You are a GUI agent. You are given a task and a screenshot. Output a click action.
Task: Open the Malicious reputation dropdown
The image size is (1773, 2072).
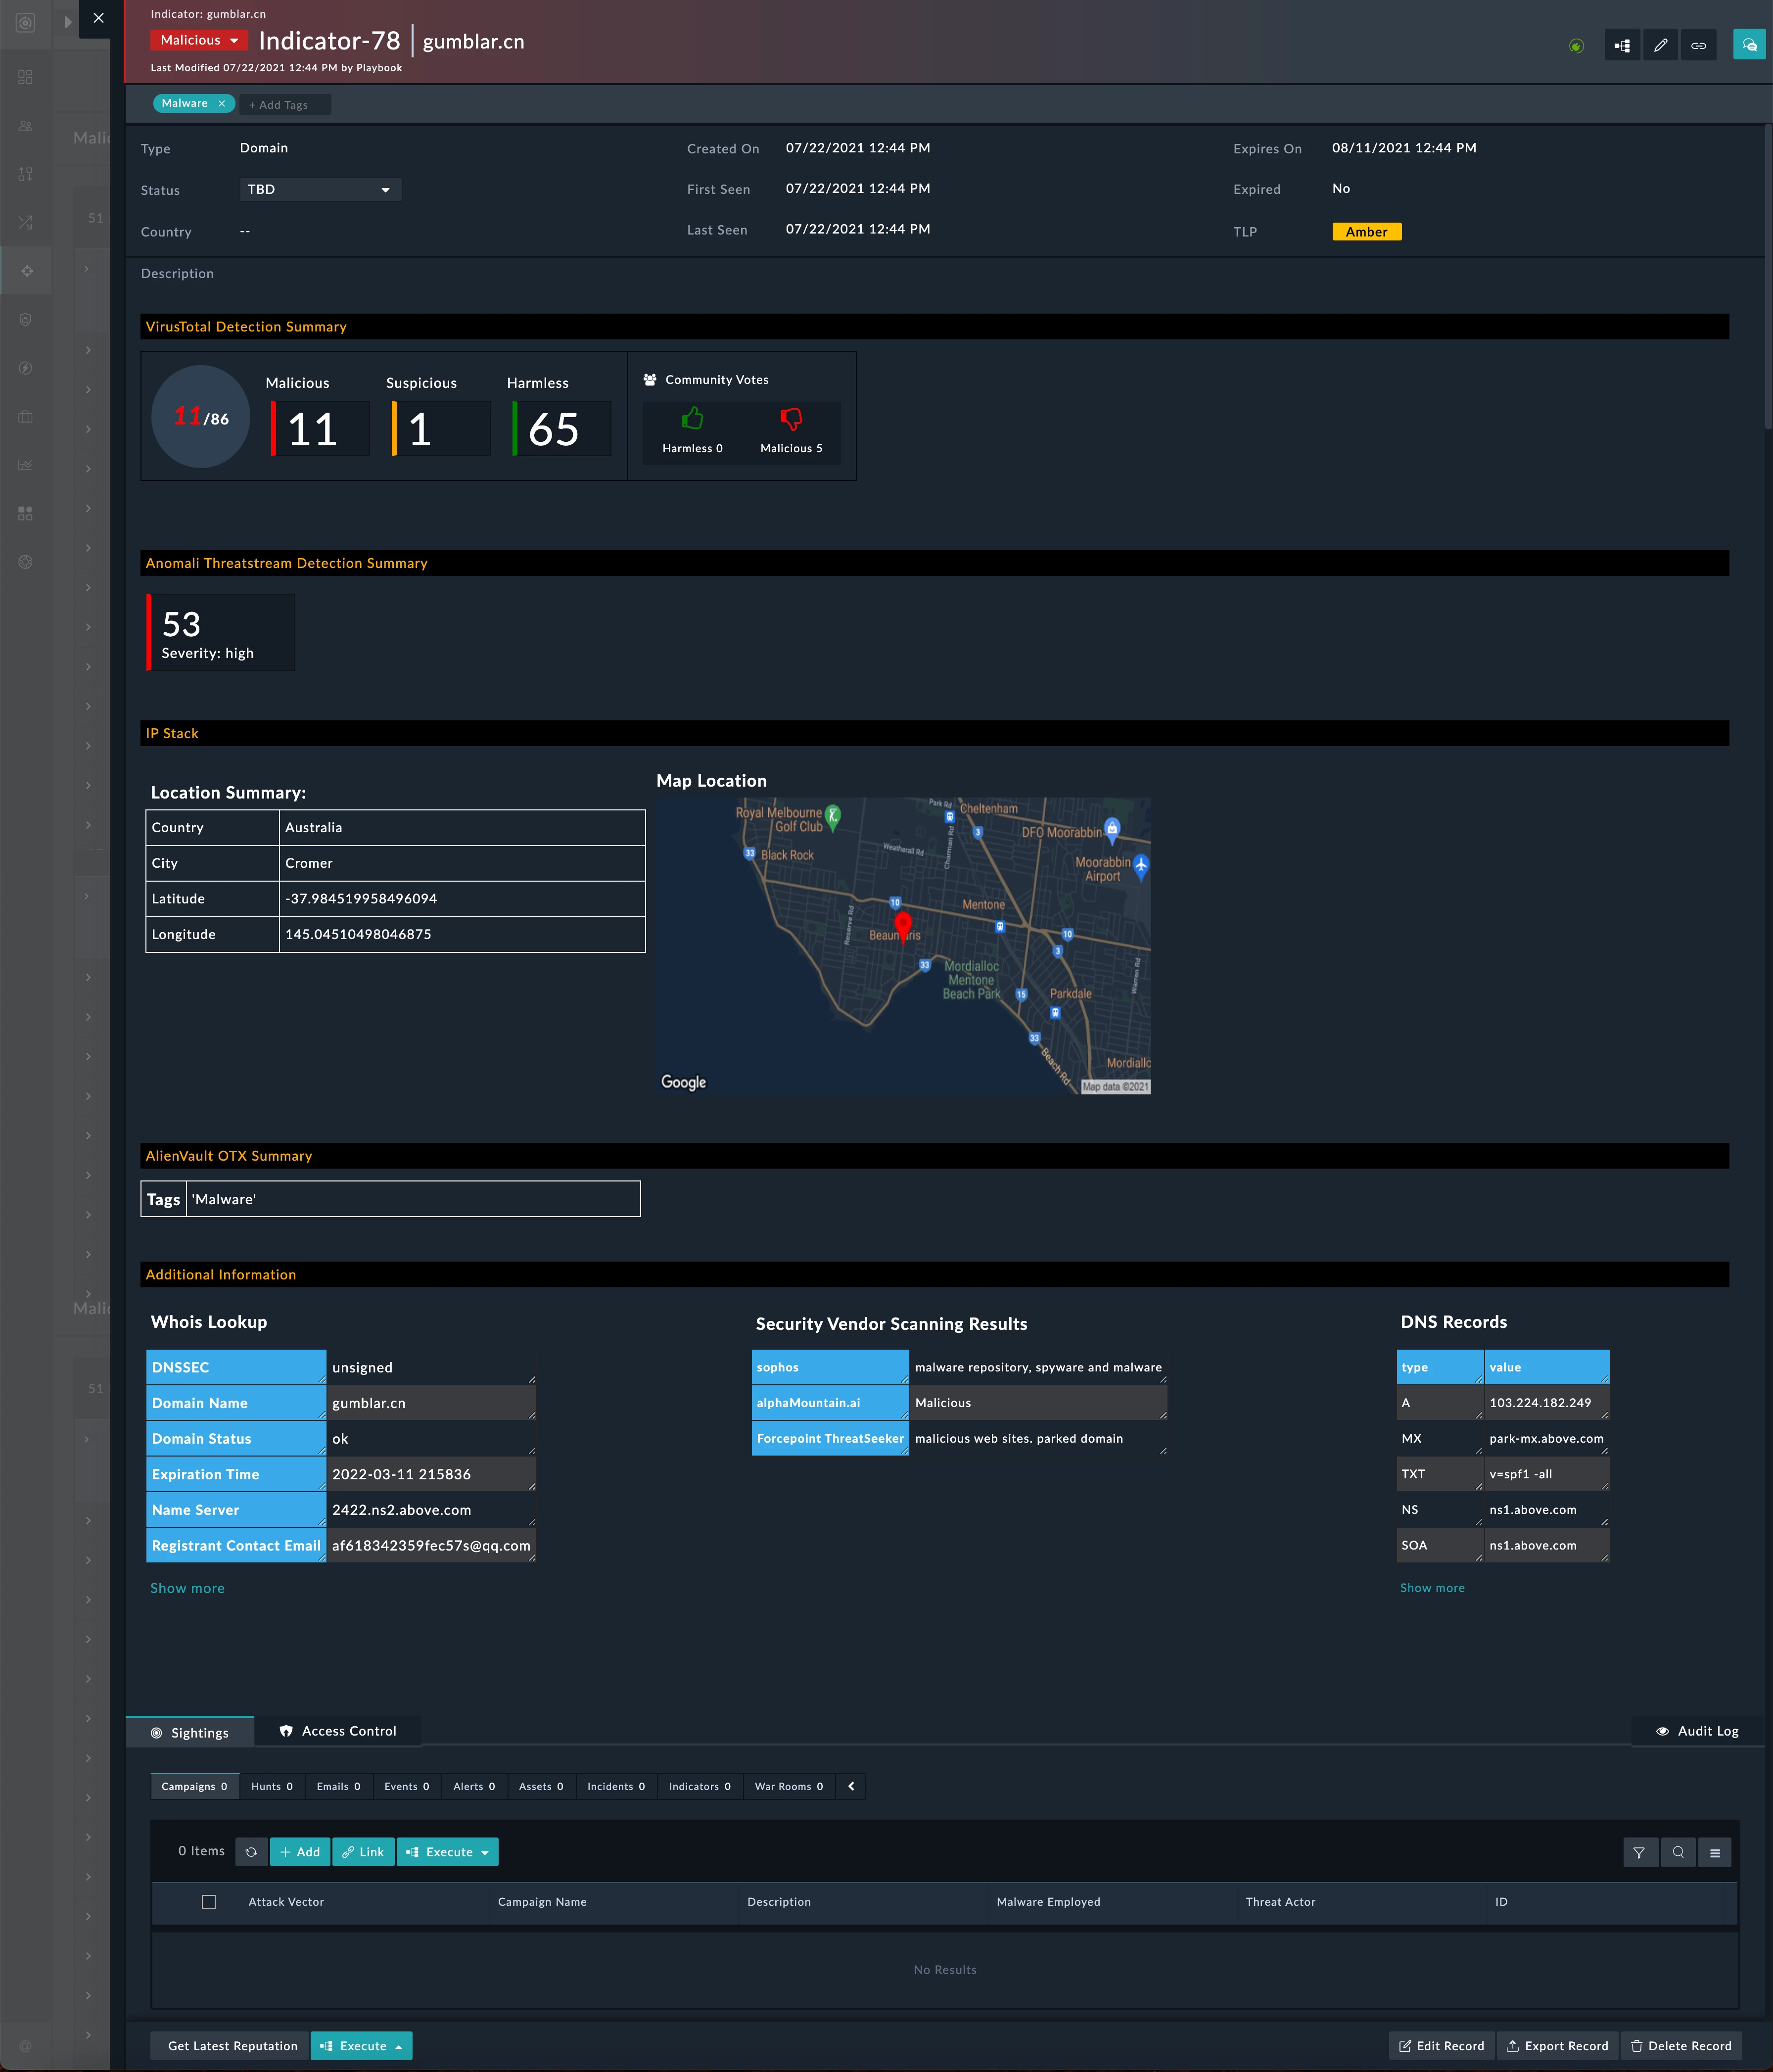pos(199,40)
